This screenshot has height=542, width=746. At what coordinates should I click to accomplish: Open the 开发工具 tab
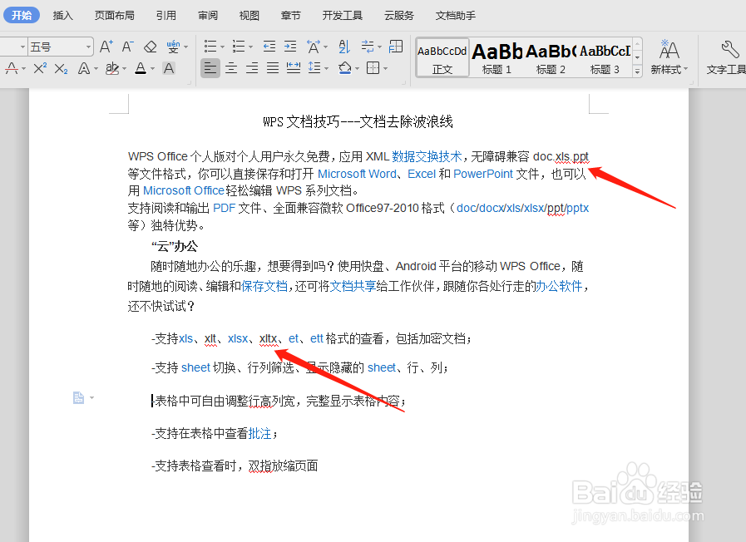tap(343, 16)
